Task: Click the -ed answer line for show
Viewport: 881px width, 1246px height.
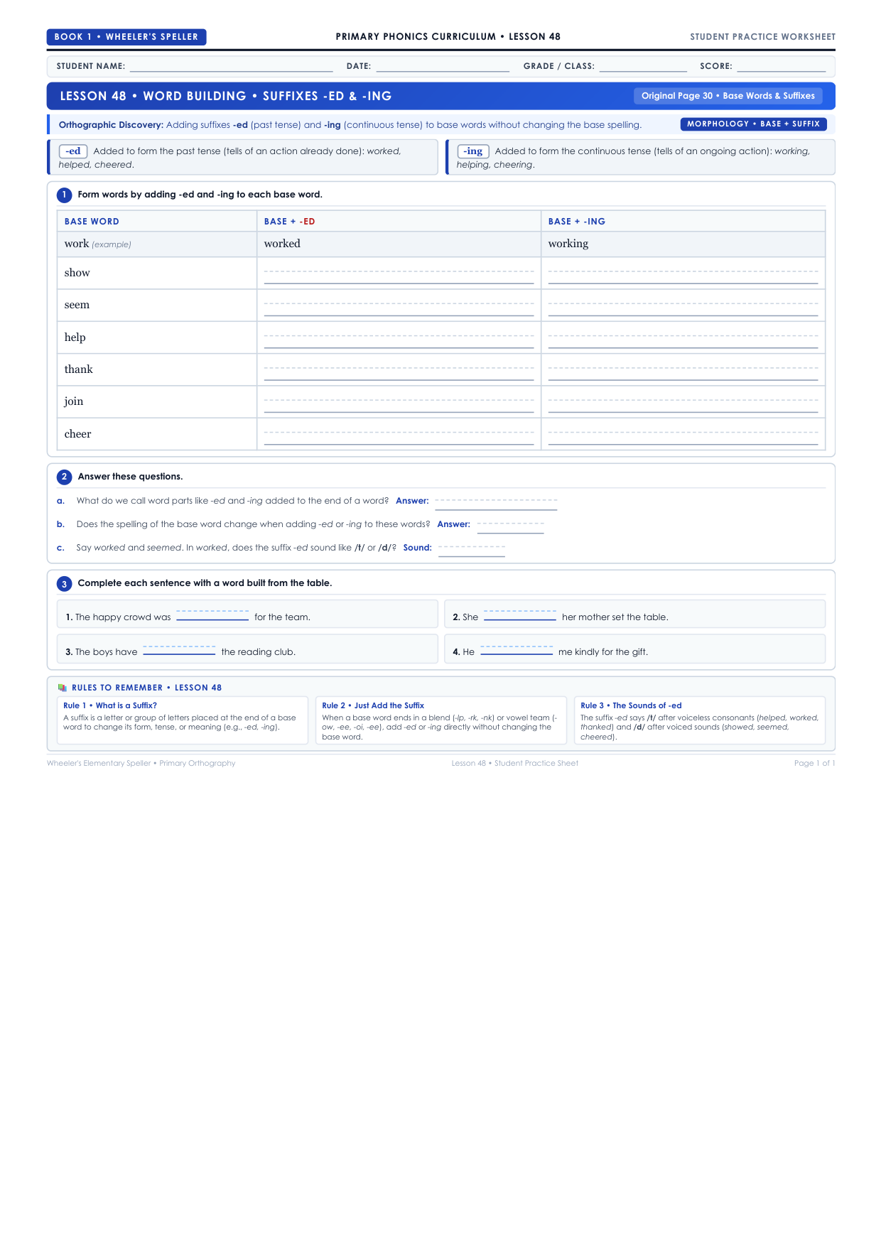Action: point(399,277)
